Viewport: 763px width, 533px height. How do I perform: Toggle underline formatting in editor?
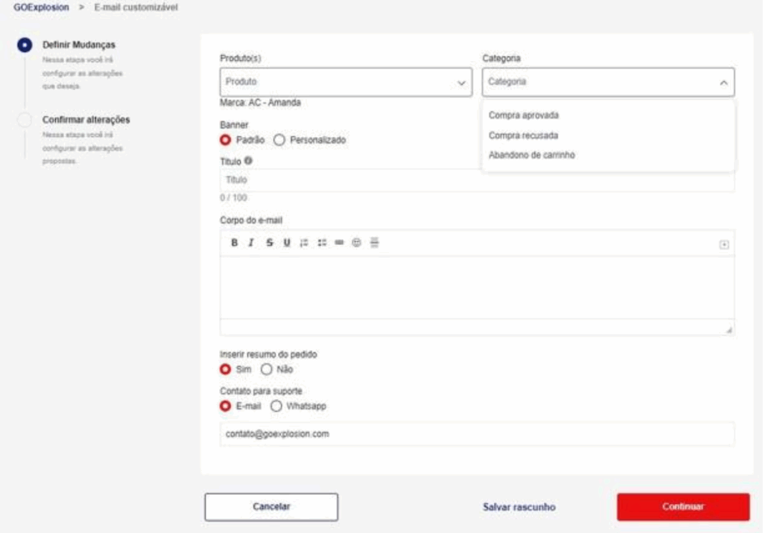tap(286, 243)
